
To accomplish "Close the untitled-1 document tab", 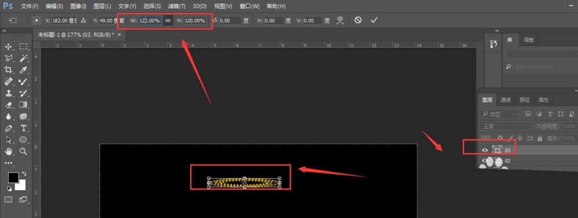I will pyautogui.click(x=119, y=34).
